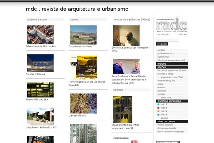Open Escolas d'Óbidos project image
This screenshot has width=214, height=143.
click(x=40, y=63)
